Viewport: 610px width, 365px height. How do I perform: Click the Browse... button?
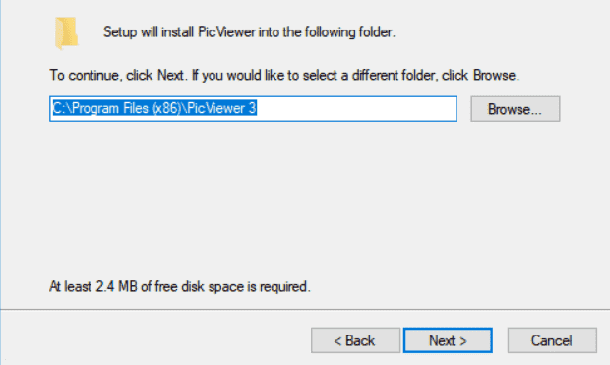[516, 109]
